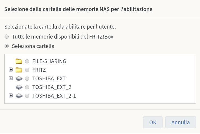Viewport: 200px width, 134px height.
Task: Click the FILE-SHARING folder icon
Action: pyautogui.click(x=19, y=61)
